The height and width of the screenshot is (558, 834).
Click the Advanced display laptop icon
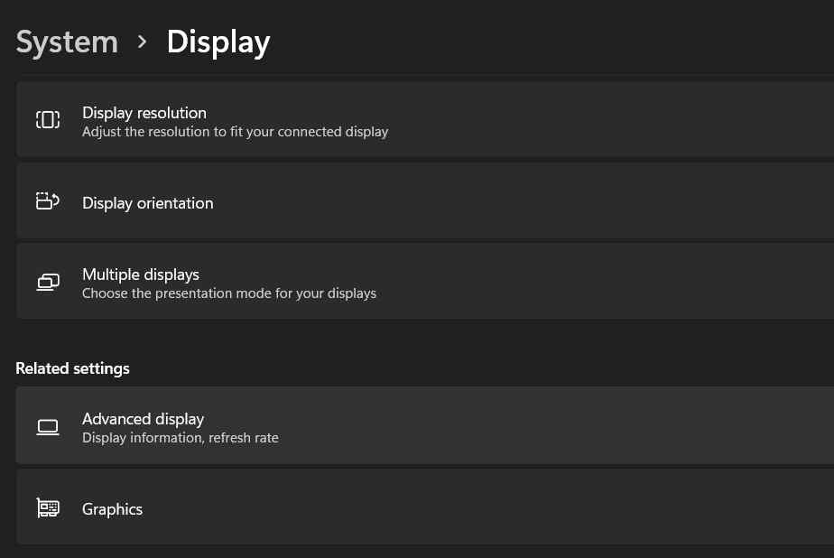48,427
